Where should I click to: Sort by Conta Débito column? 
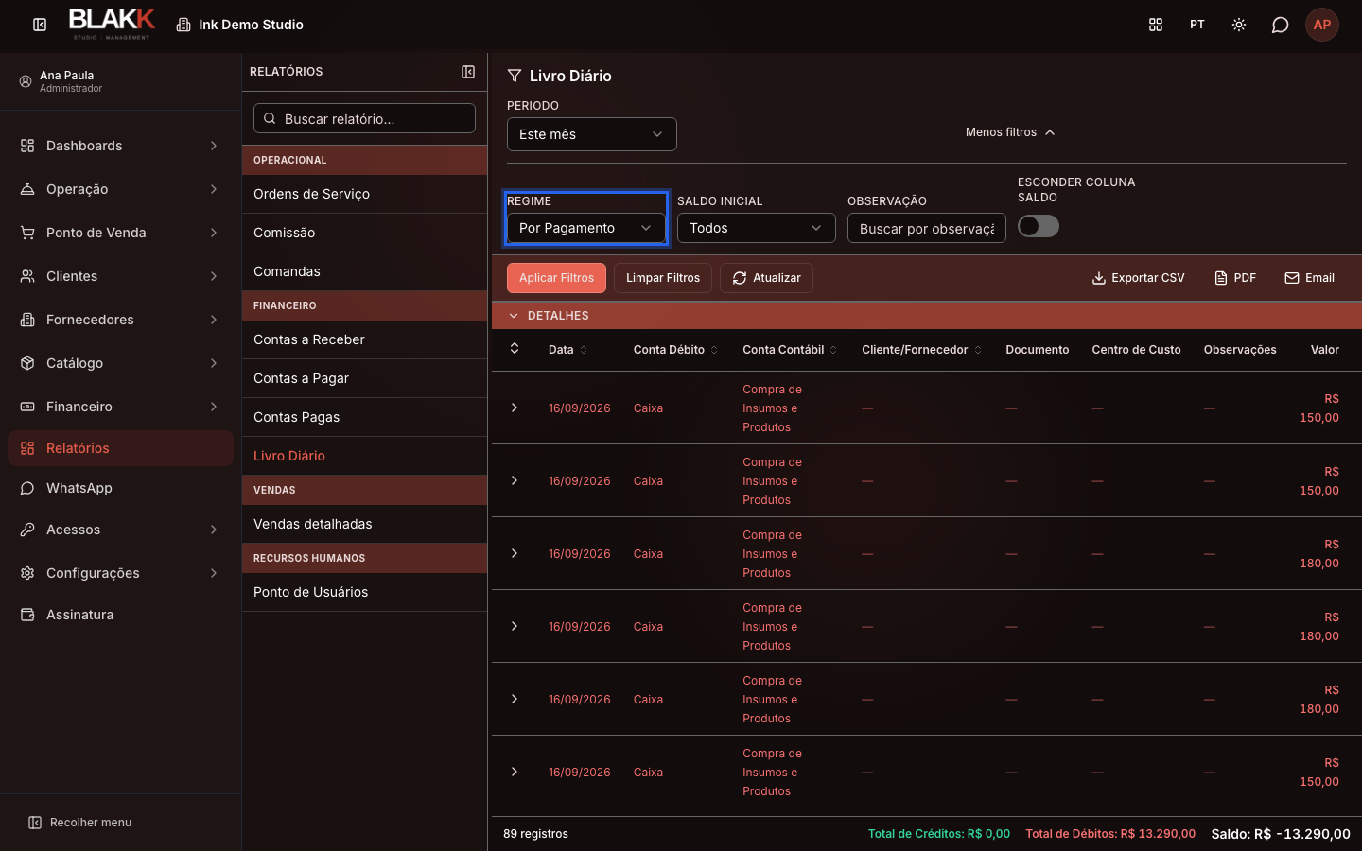pyautogui.click(x=675, y=350)
